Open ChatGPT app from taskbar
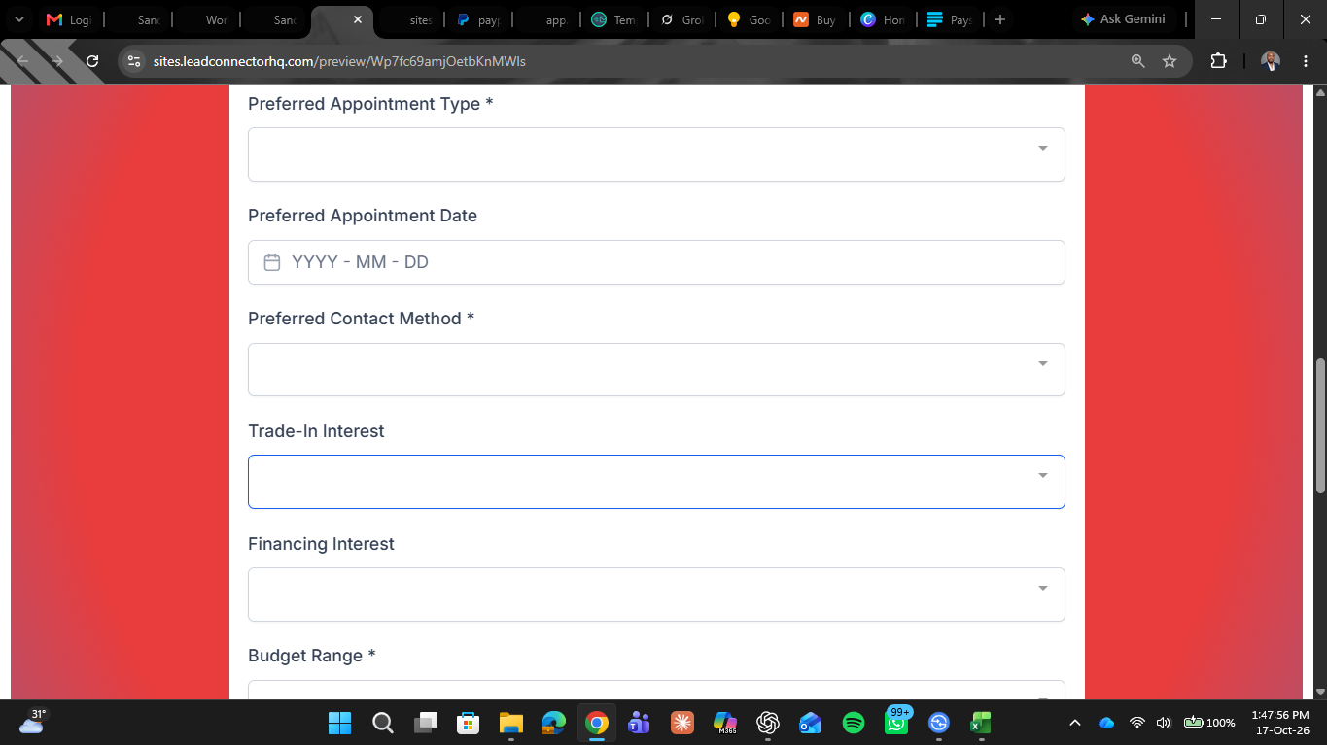Viewport: 1327px width, 745px height. 768,723
